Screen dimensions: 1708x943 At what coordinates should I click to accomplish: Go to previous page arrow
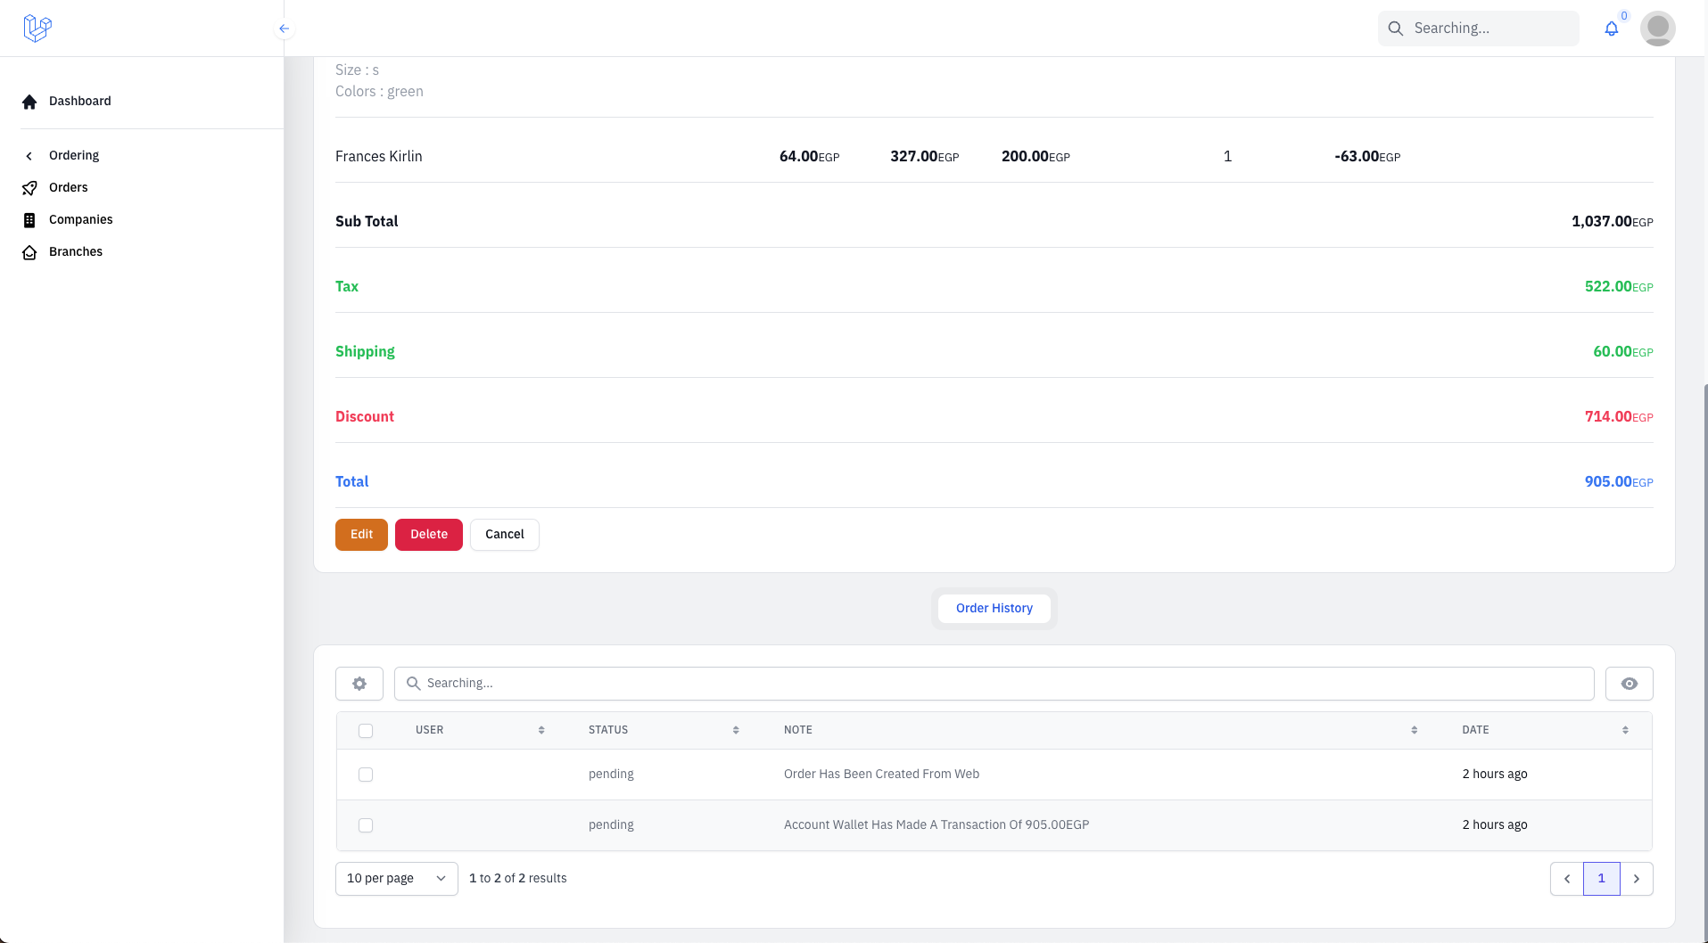point(1567,879)
